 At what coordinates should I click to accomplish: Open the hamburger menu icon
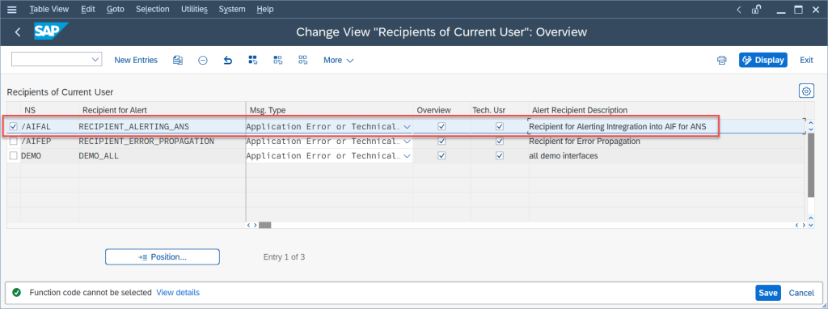point(11,10)
